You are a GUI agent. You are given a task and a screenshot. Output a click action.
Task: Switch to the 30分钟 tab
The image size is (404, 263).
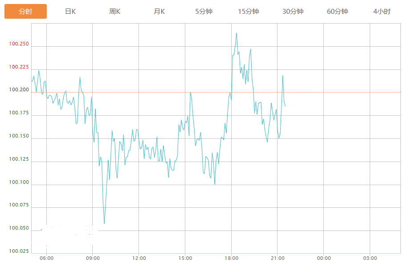pos(293,12)
